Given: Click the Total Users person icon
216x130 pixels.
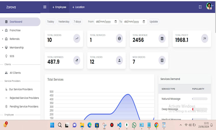Looking at the screenshot, I should click(x=119, y=60).
